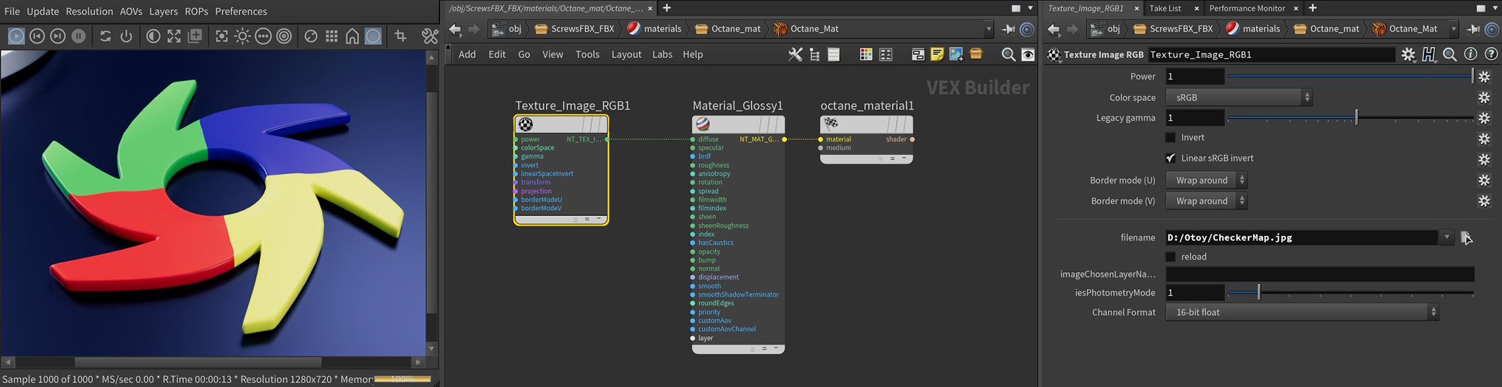Uncheck the Linear sRGB invert checkbox

pos(1171,158)
